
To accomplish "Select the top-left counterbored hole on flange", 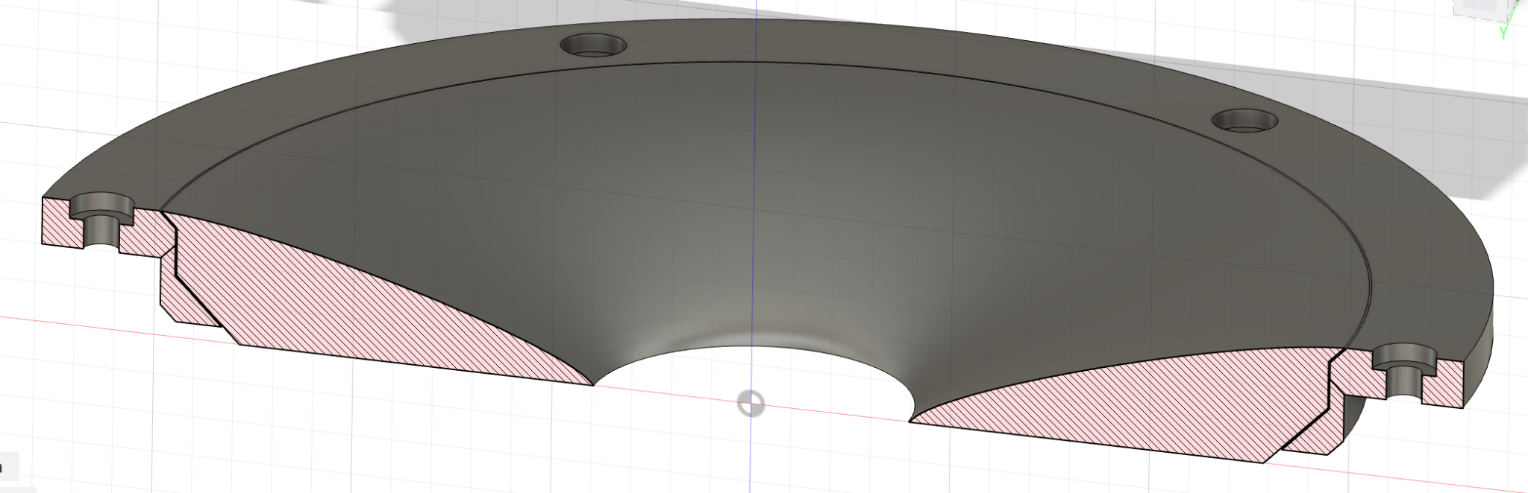I will coord(593,45).
